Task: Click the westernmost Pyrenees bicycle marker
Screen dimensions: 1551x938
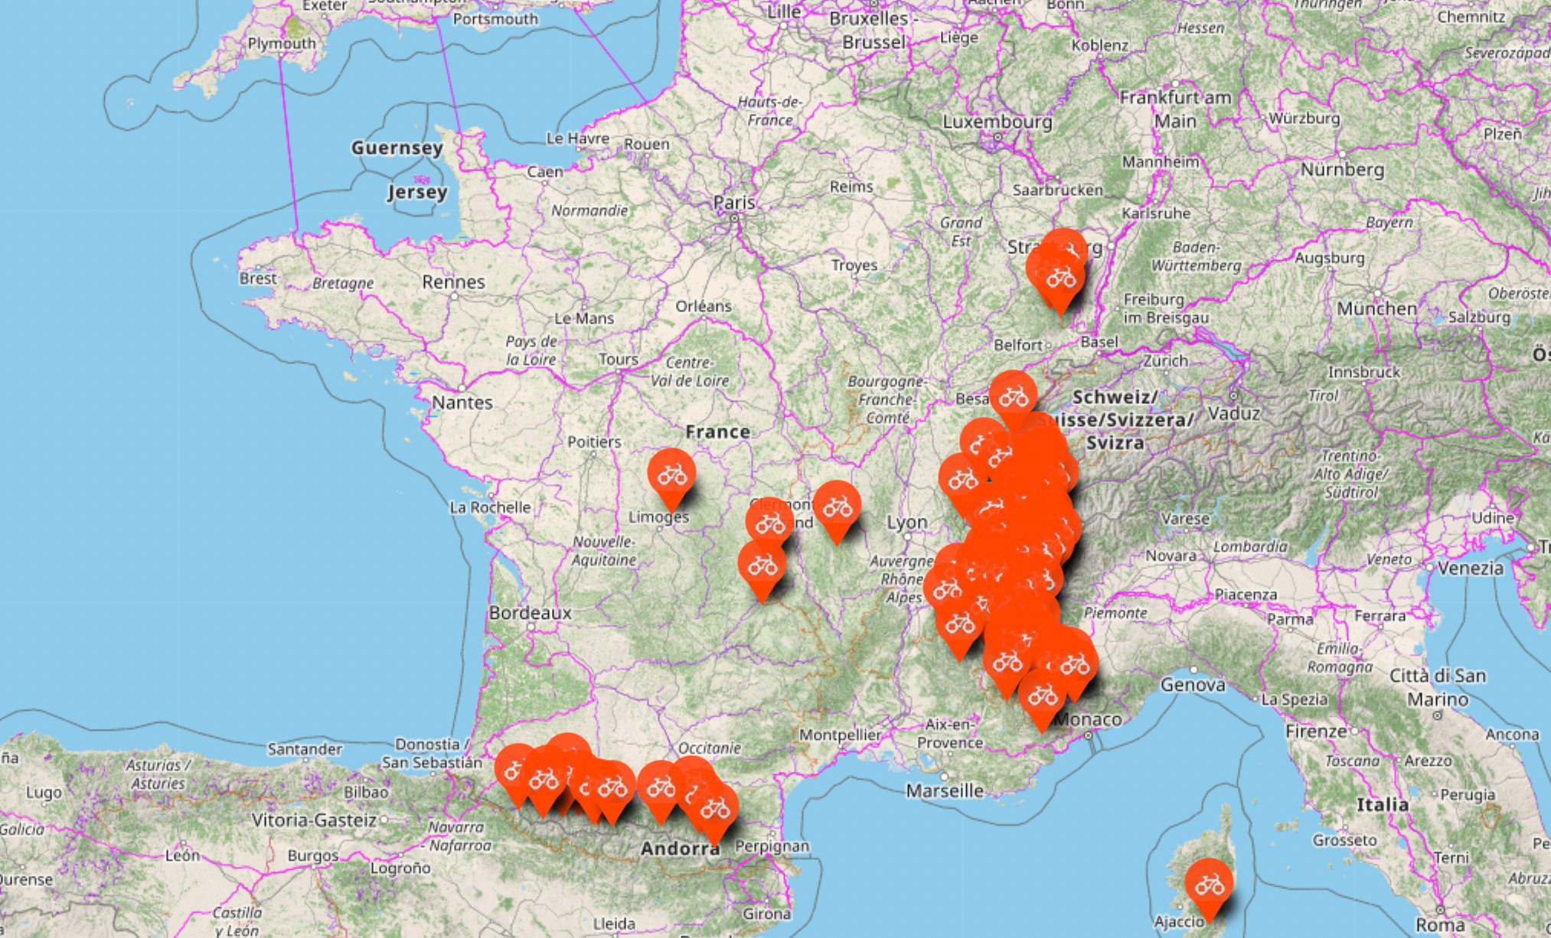Action: coord(516,773)
